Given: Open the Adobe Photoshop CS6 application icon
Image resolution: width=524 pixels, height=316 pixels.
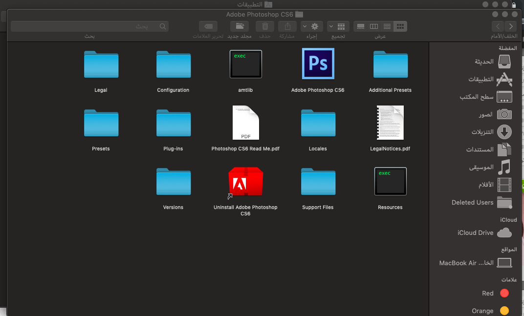Looking at the screenshot, I should pos(318,64).
